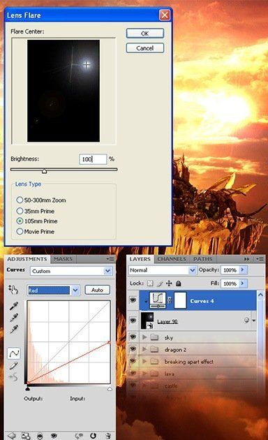The height and width of the screenshot is (440, 268).
Task: Select Movie Prime lens type
Action: [20, 231]
